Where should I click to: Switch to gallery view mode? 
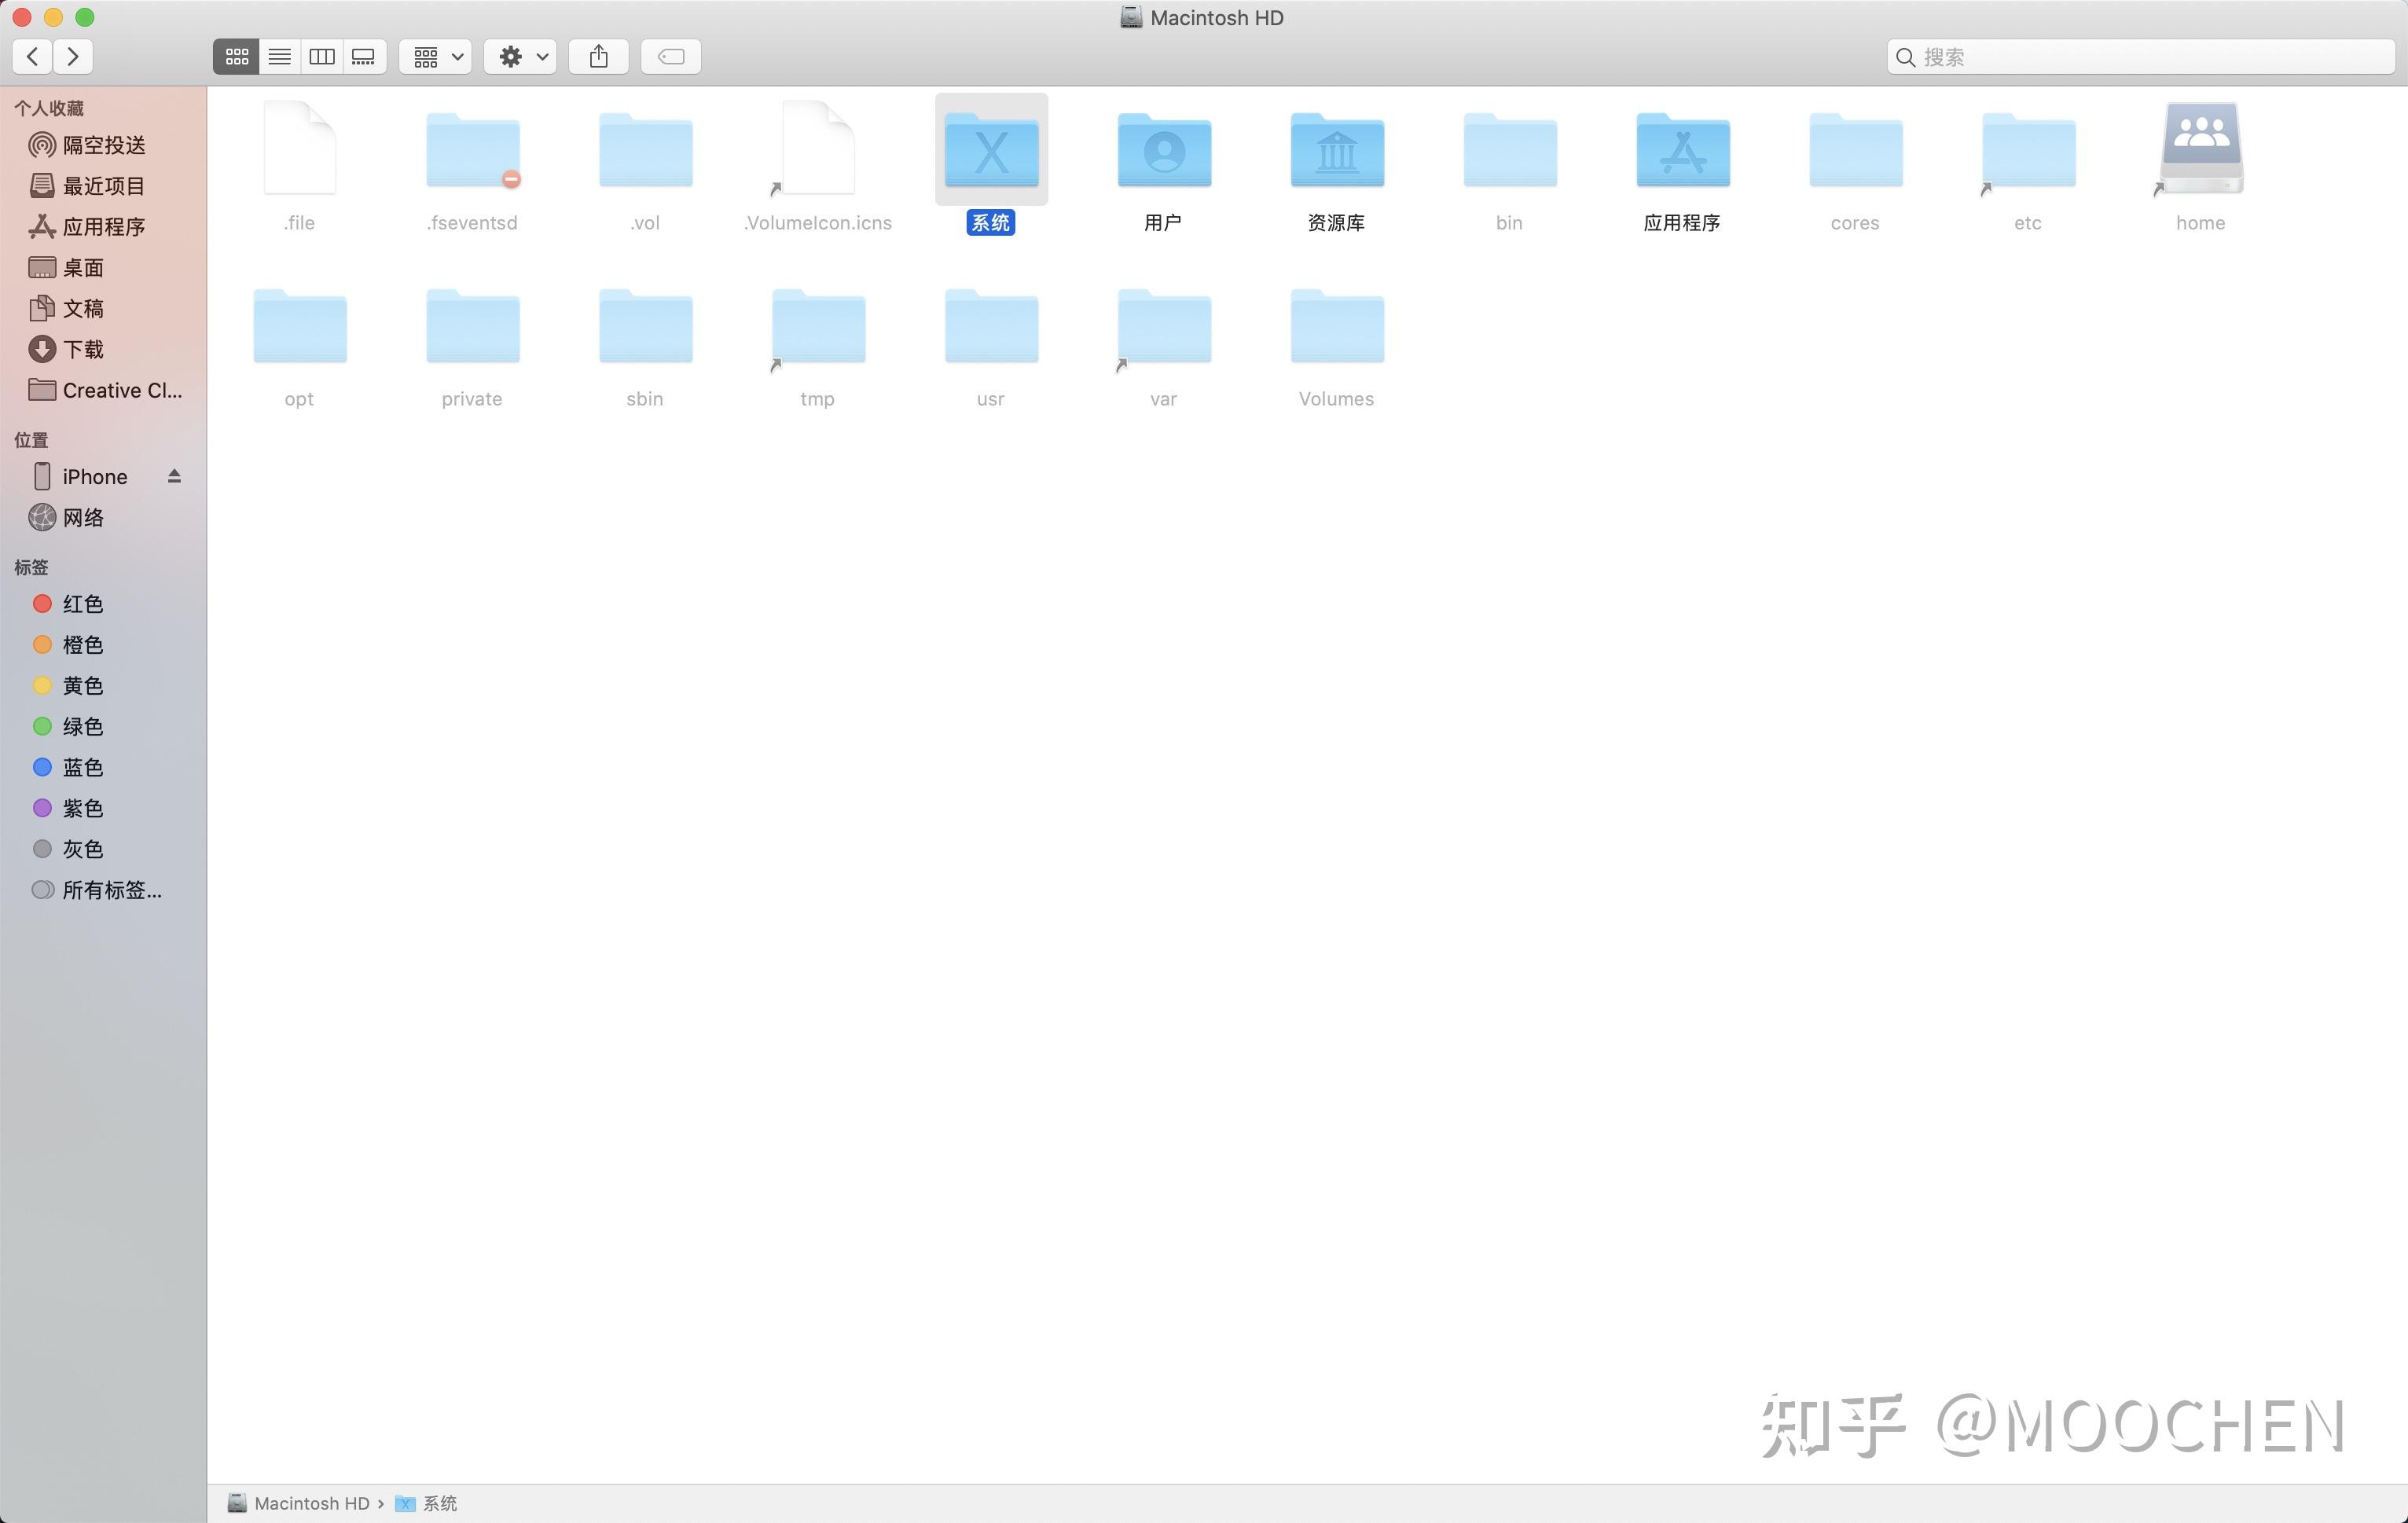(x=364, y=57)
